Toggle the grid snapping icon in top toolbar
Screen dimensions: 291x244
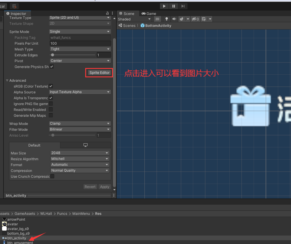[14, 6]
